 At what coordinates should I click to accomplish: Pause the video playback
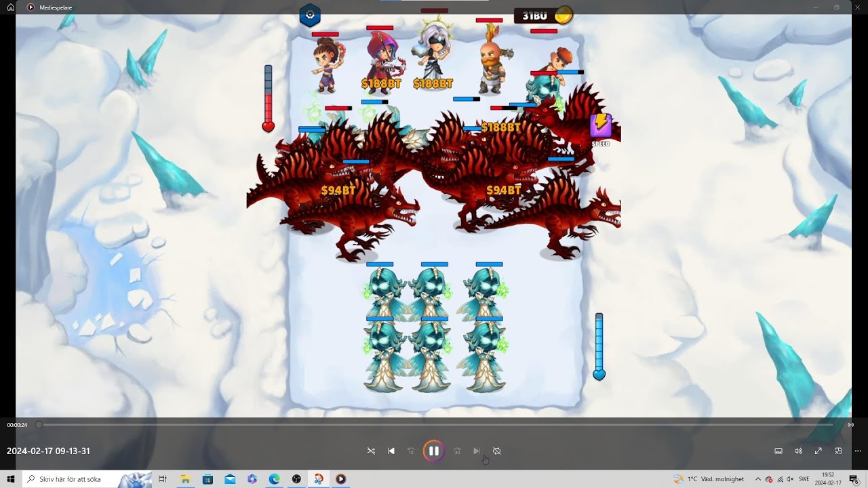click(x=434, y=451)
